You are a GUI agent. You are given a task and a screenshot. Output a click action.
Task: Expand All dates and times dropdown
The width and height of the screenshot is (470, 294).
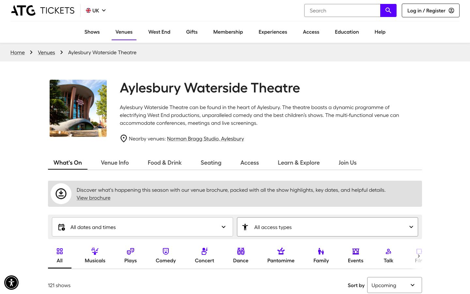click(x=142, y=227)
